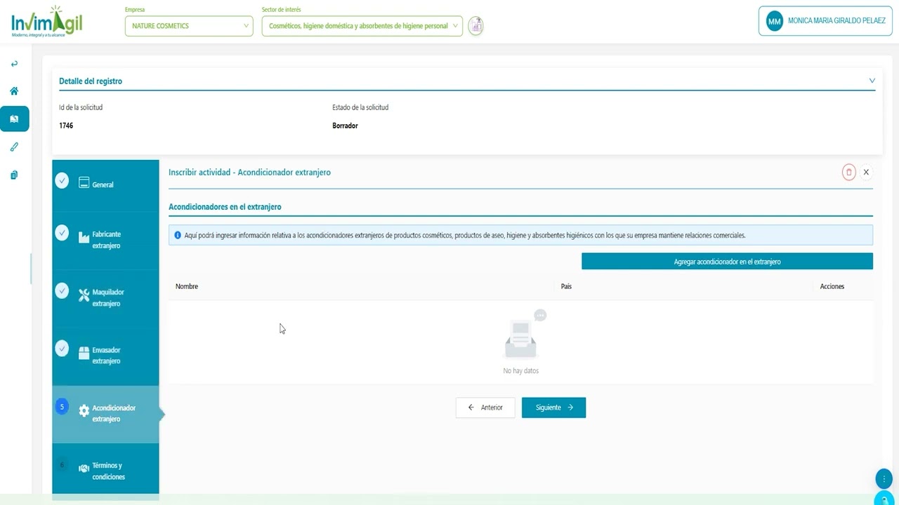Screen dimensions: 899x505
Task: Click the Detalle del registro heading
Action: 91,81
